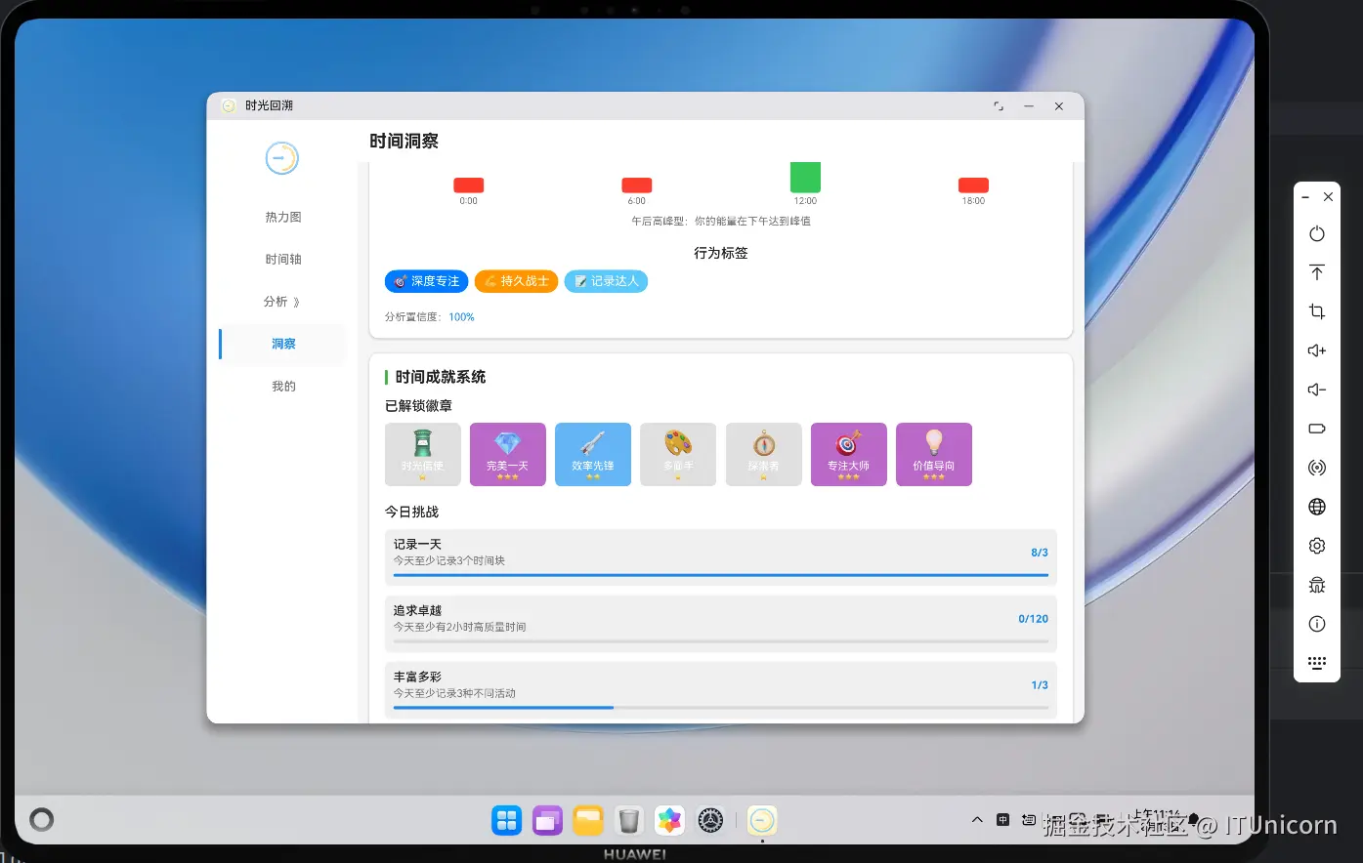Screen dimensions: 1363x863
Task: Open the 完美一天 diamond badge
Action: [508, 454]
